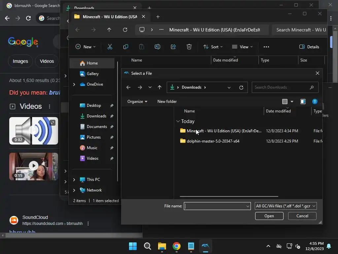The height and width of the screenshot is (254, 338).
Task: Open Dolphin emulator from the taskbar
Action: point(205,246)
